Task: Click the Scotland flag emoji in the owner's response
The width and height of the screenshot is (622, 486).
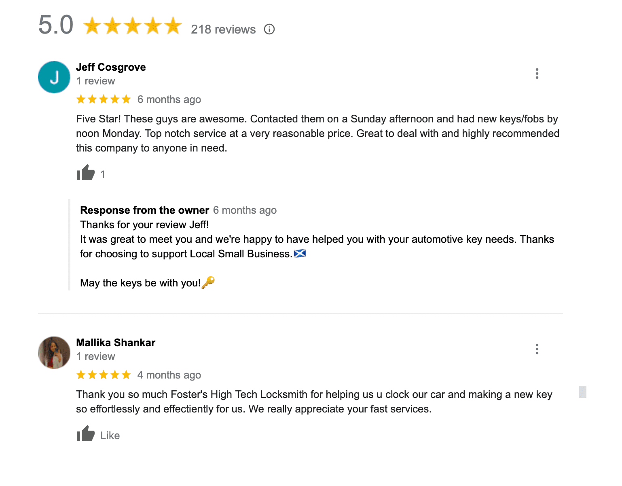Action: pos(300,254)
